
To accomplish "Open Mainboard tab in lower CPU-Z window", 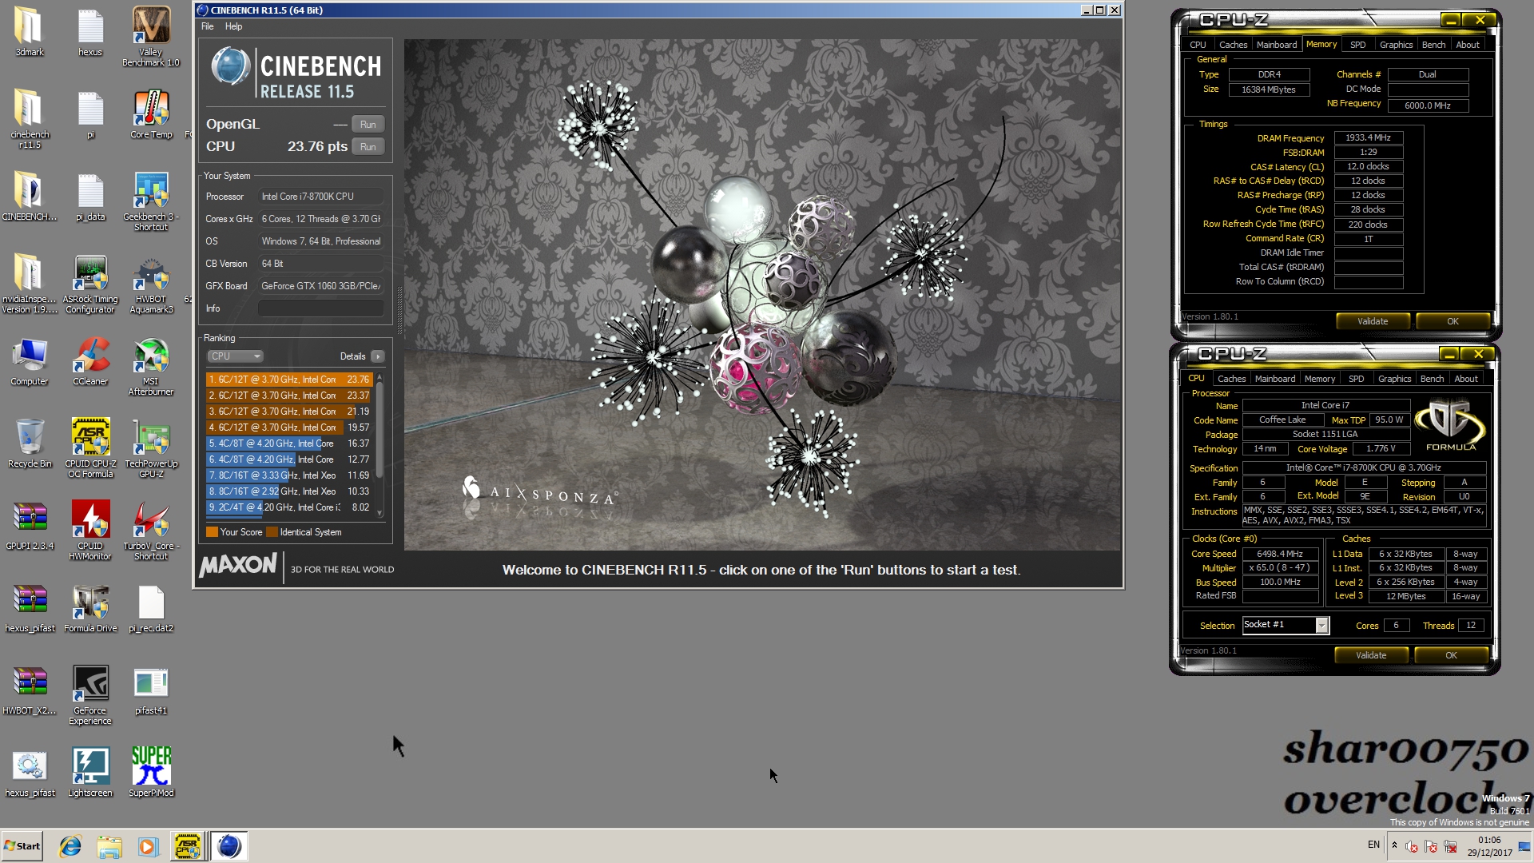I will pyautogui.click(x=1275, y=379).
